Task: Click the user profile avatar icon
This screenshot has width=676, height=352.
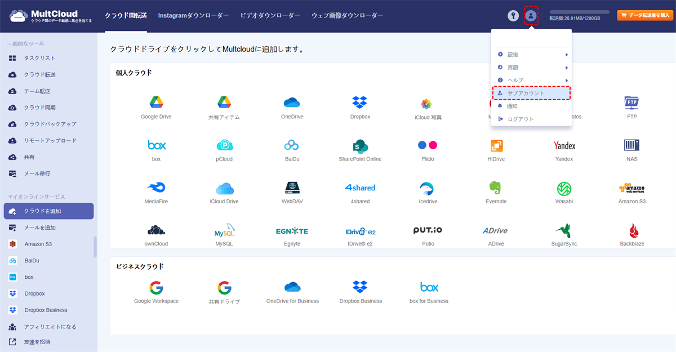Action: click(531, 15)
